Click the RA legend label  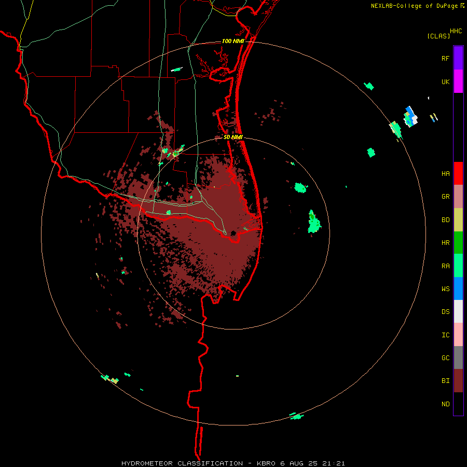pos(445,266)
